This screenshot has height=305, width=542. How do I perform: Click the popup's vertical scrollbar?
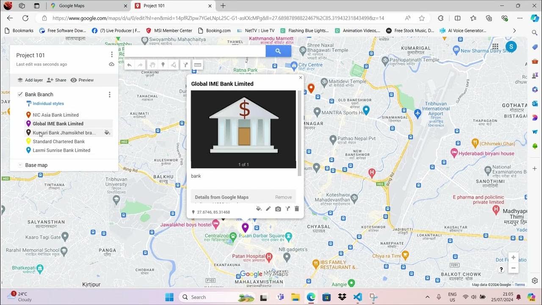299,133
